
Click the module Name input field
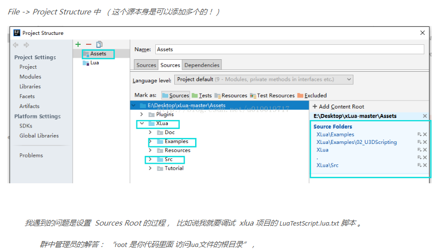pyautogui.click(x=290, y=49)
